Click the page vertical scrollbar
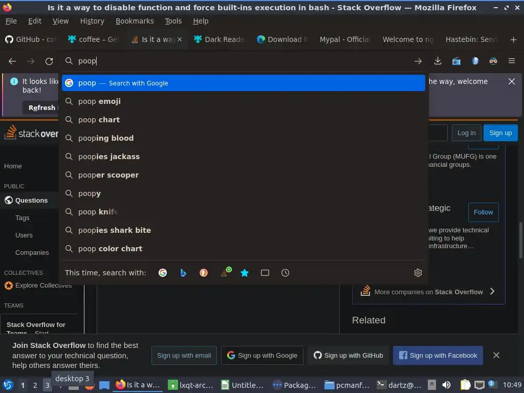 click(520, 240)
